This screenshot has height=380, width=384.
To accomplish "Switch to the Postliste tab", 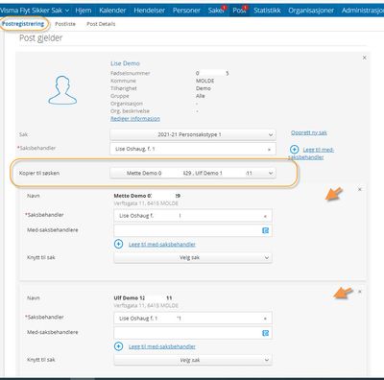I will click(x=65, y=24).
